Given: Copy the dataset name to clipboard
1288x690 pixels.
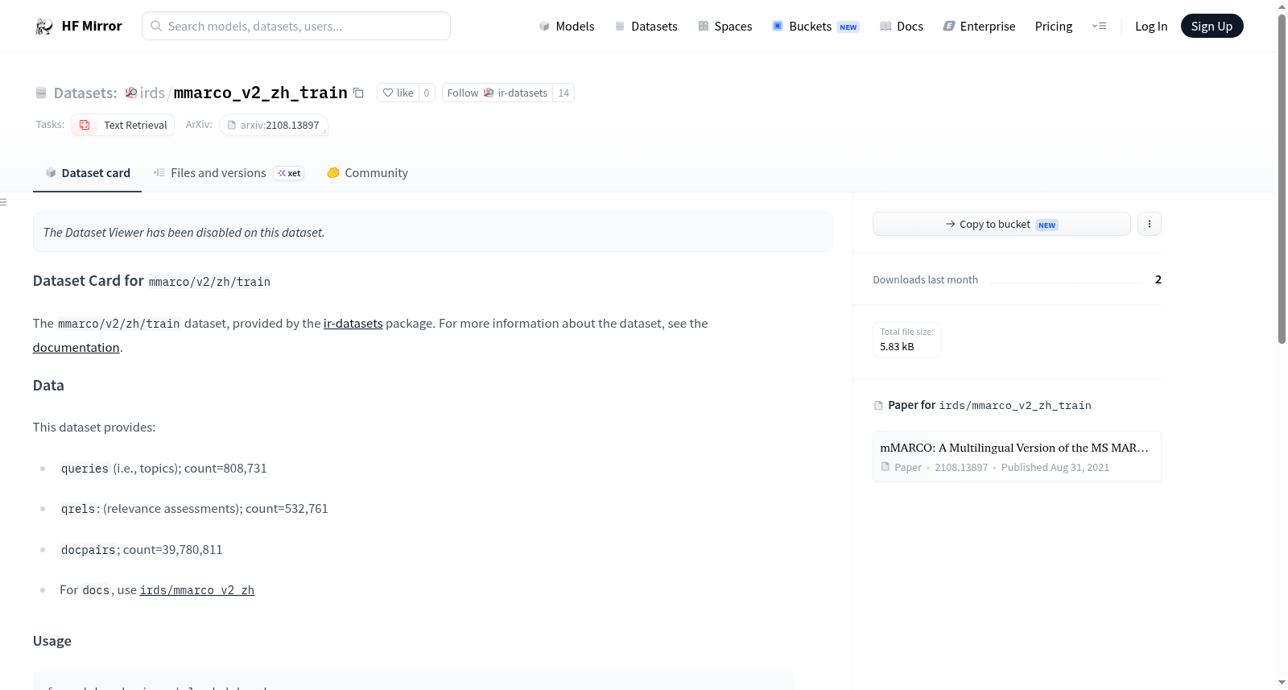Looking at the screenshot, I should pos(359,93).
